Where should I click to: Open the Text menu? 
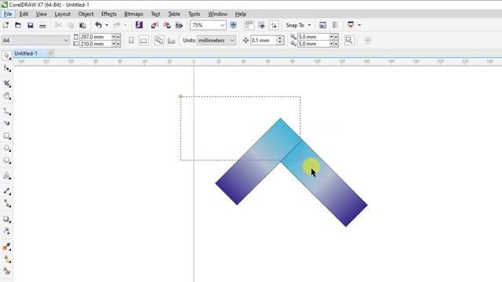click(x=155, y=14)
